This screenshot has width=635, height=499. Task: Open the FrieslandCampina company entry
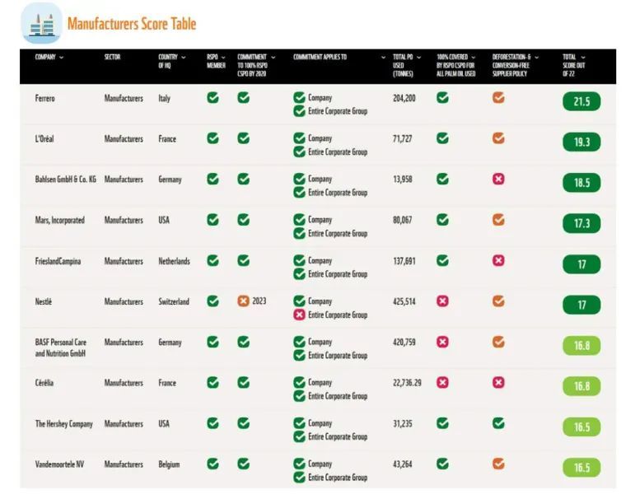tap(58, 261)
